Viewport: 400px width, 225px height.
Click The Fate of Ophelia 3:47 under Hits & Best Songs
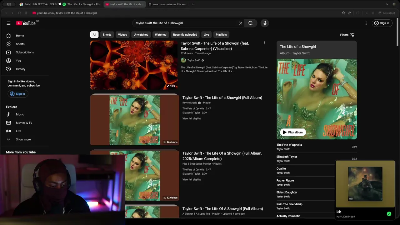point(197,170)
